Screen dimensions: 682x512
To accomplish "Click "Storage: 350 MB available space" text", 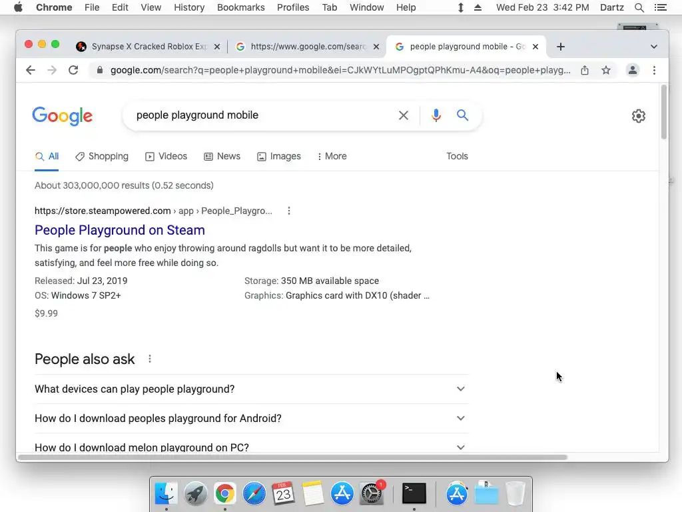I will point(312,281).
